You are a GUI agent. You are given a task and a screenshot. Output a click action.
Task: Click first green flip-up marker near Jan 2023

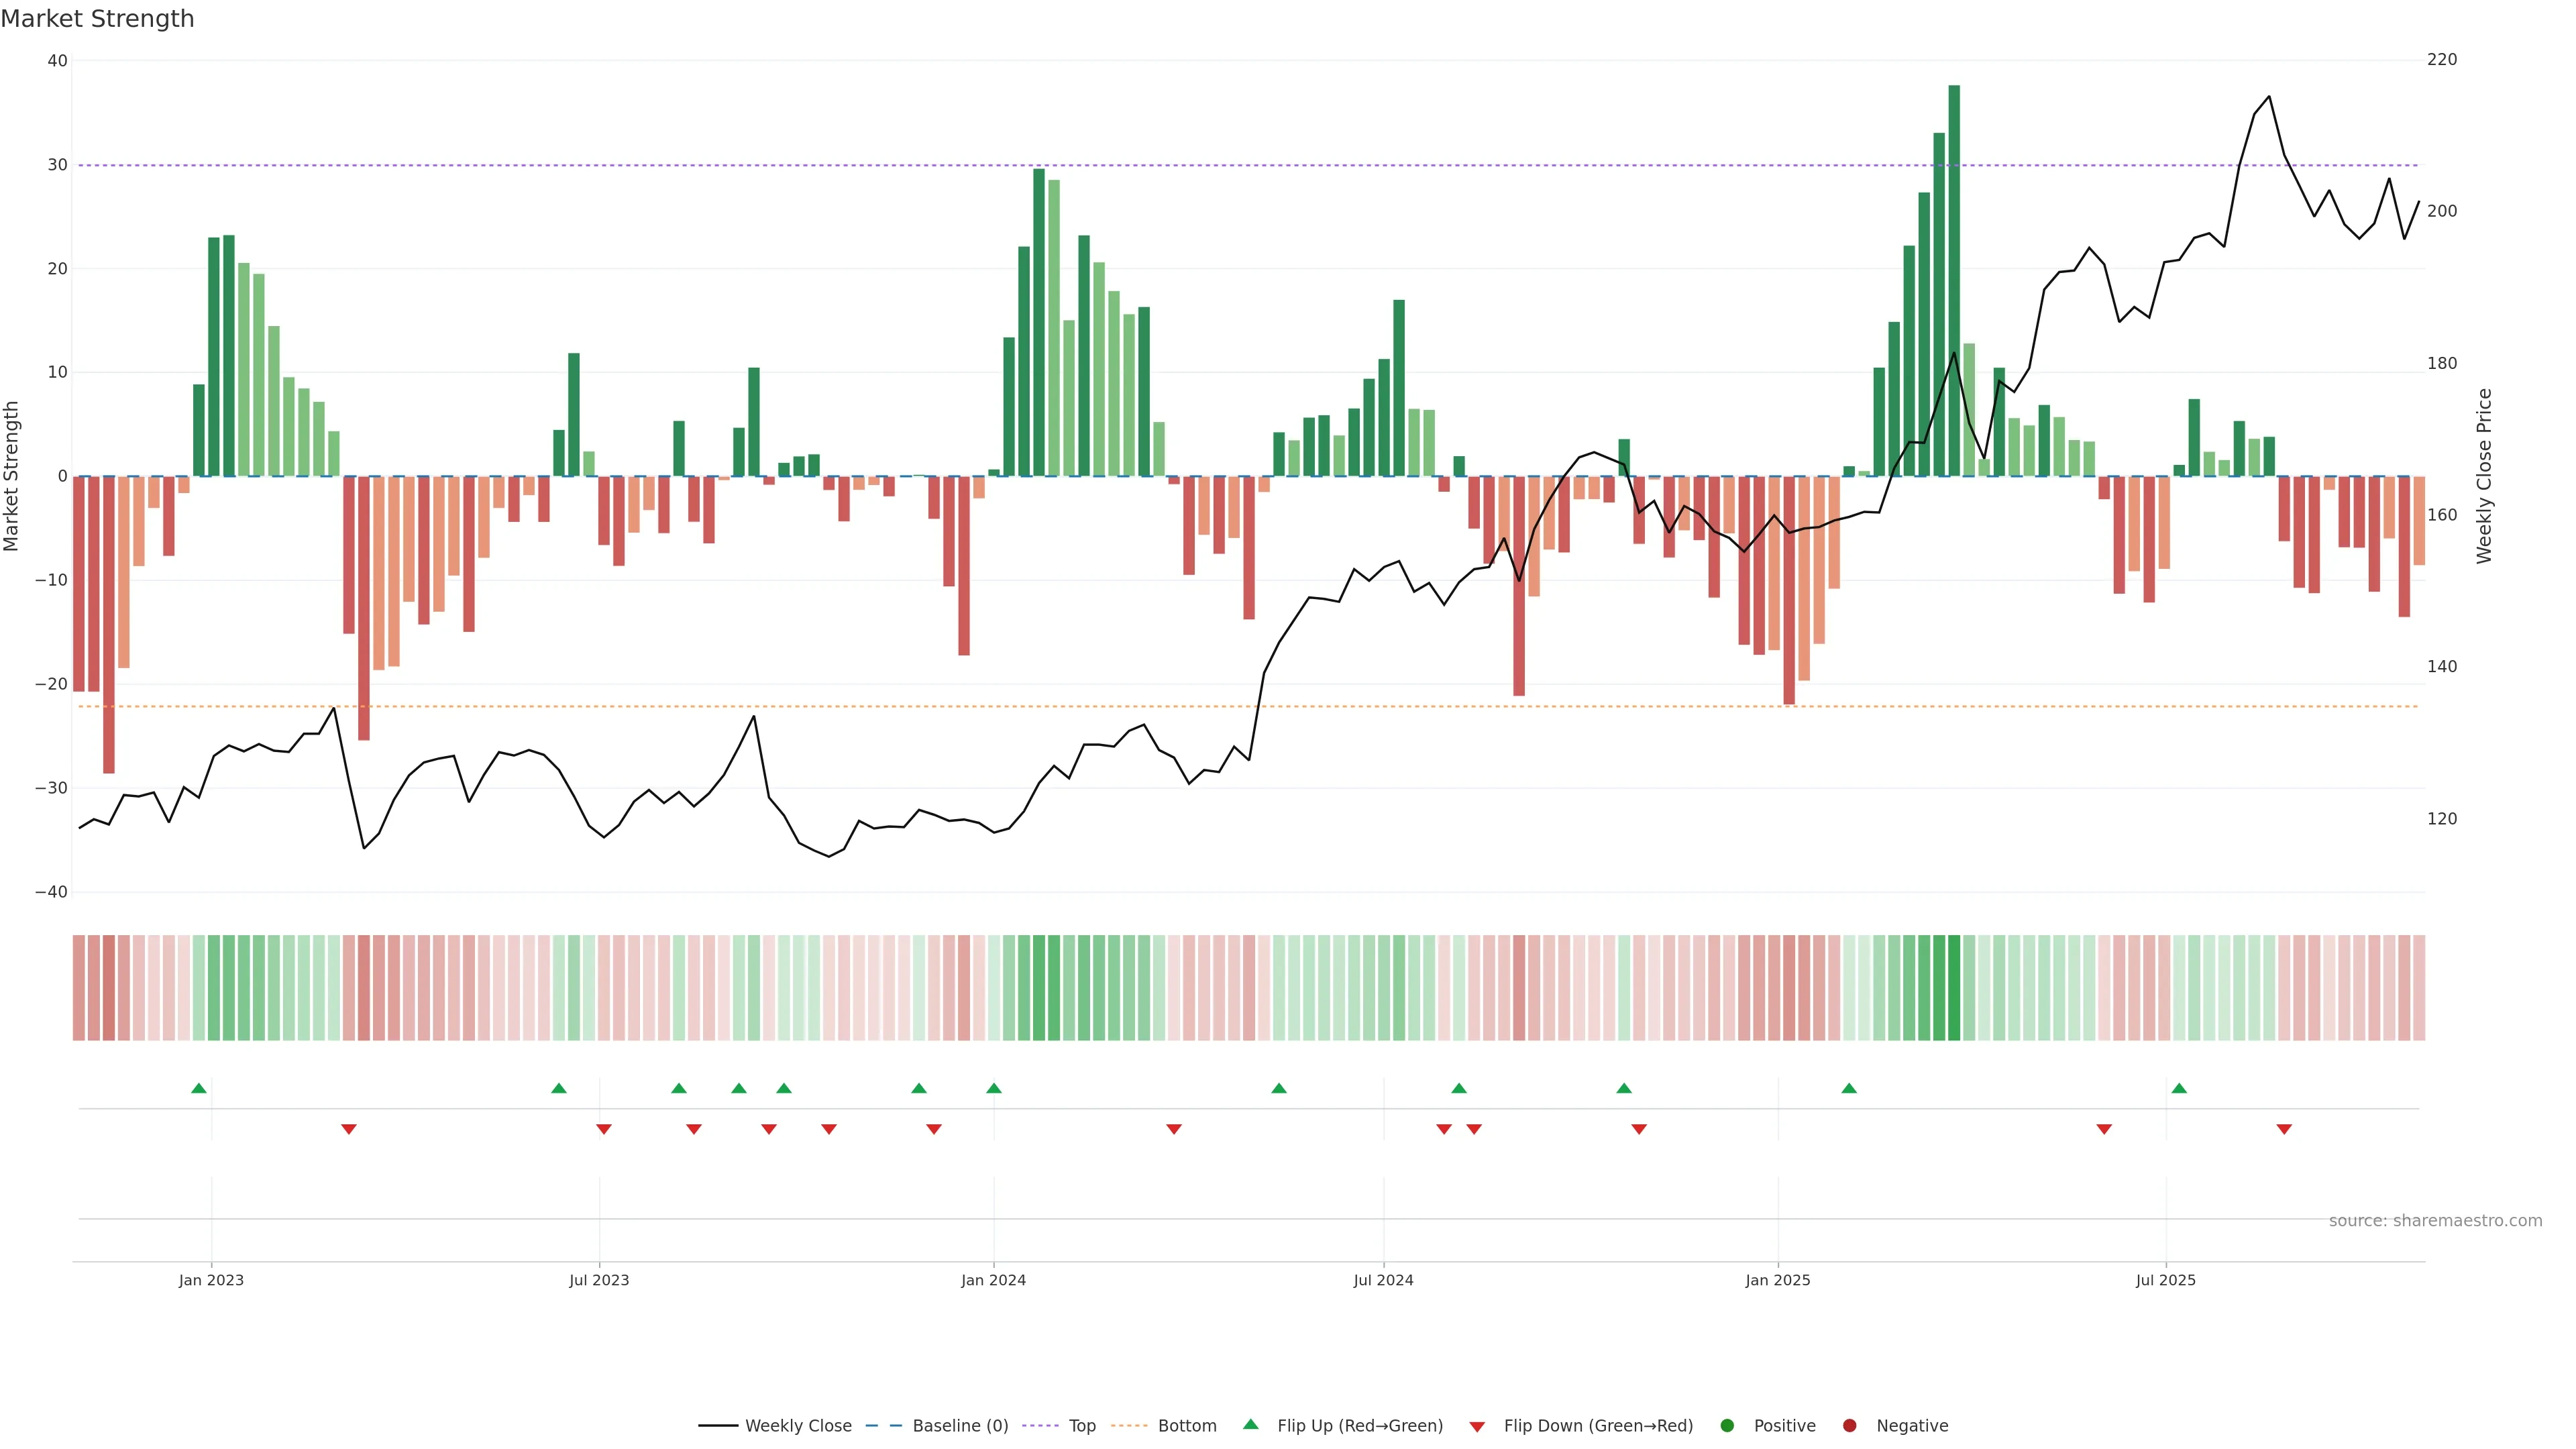tap(199, 1088)
